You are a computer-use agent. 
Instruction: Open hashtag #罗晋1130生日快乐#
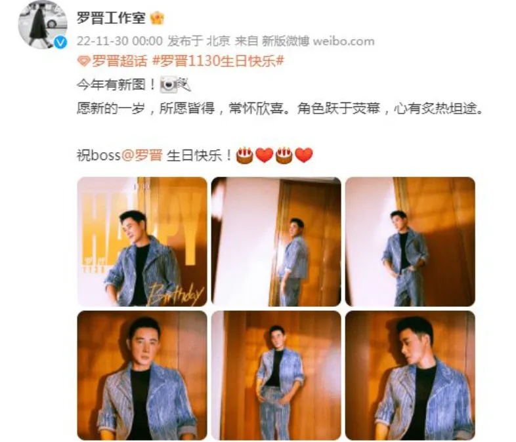218,61
